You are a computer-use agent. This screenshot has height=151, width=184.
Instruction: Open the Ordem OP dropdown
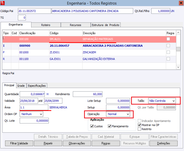(x=31, y=114)
